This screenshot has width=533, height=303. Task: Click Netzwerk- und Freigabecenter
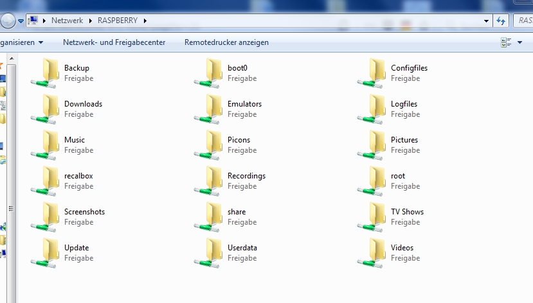[x=114, y=42]
